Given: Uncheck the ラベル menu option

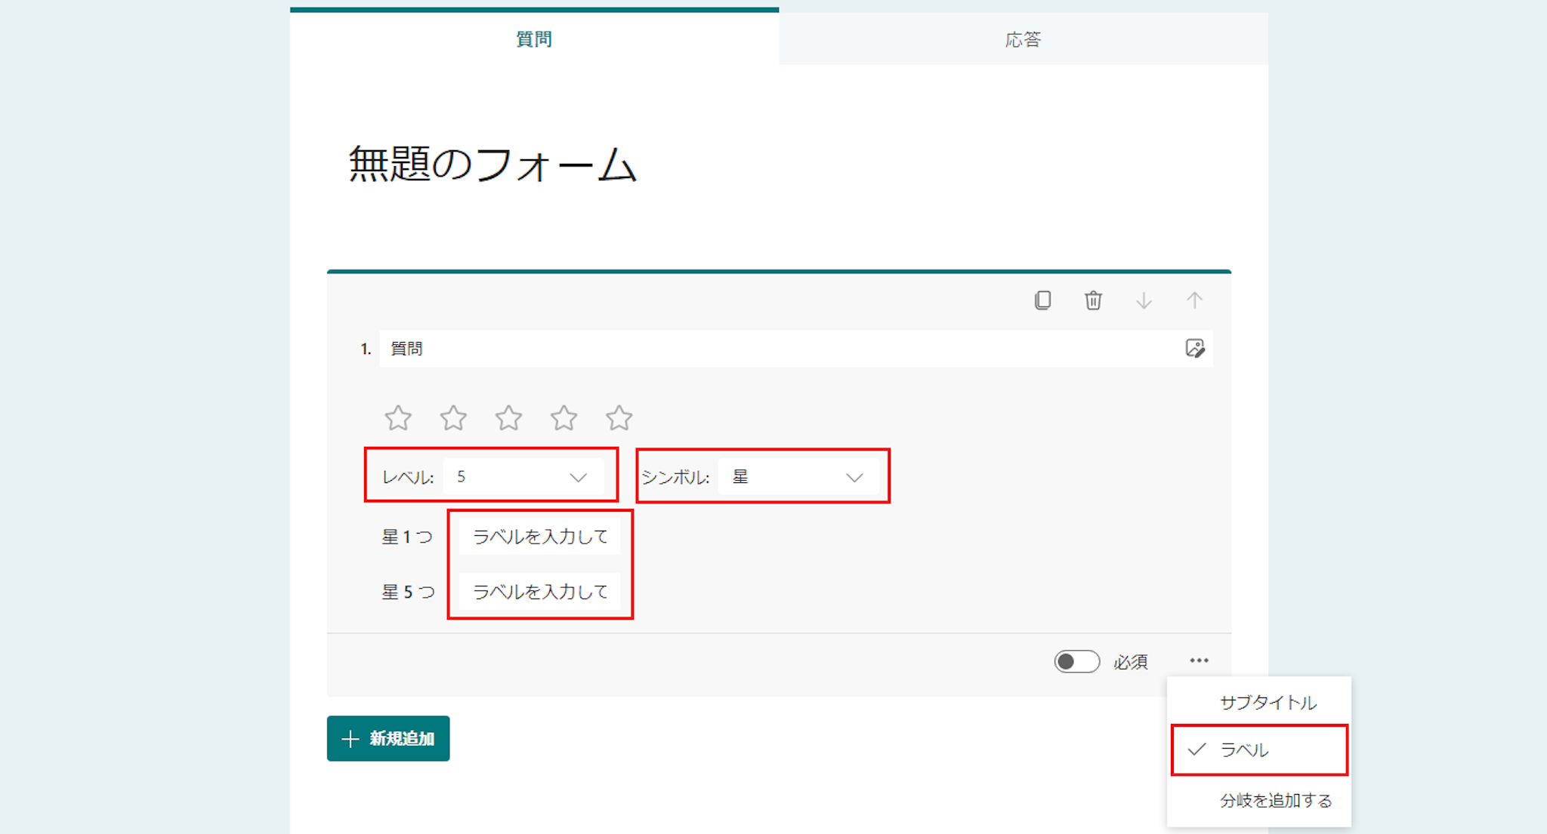Looking at the screenshot, I should [x=1258, y=749].
